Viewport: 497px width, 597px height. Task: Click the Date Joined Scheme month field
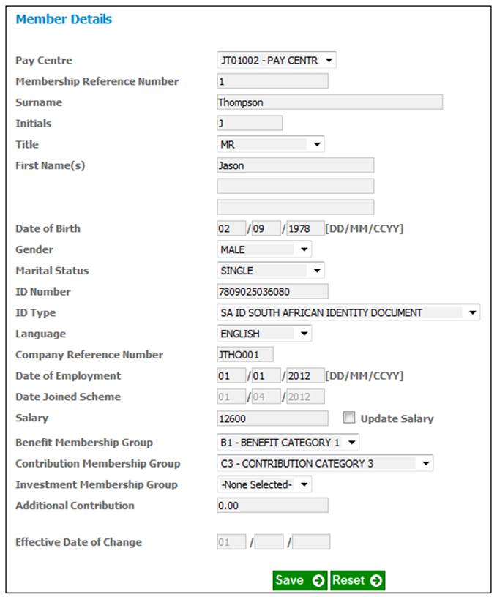pyautogui.click(x=266, y=397)
